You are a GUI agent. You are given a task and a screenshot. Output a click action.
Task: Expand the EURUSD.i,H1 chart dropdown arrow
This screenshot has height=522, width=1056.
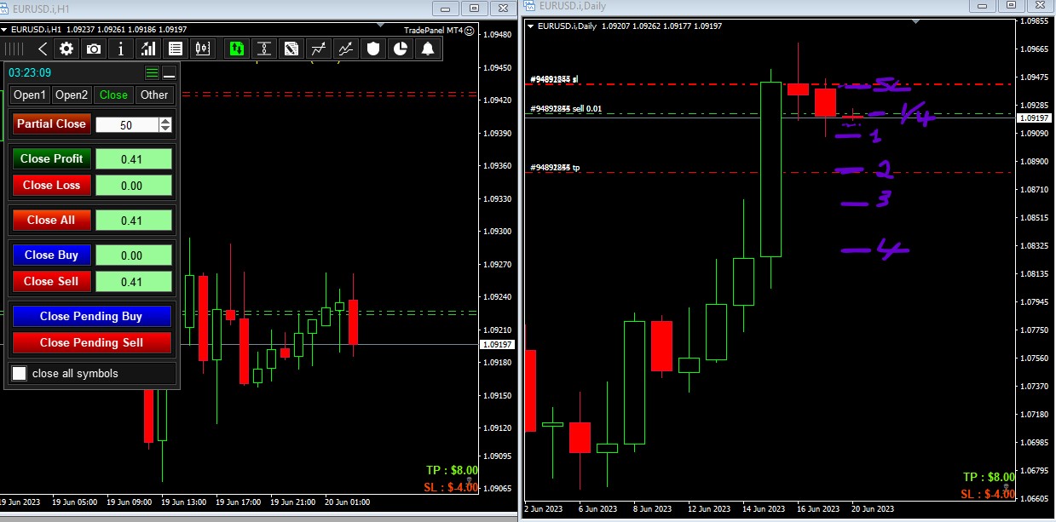point(4,29)
